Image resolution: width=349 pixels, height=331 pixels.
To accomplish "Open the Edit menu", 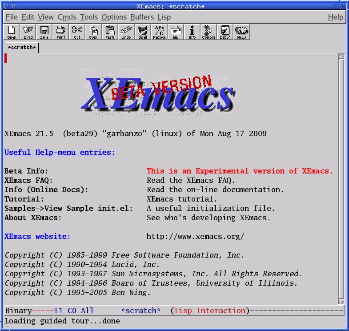I will (x=28, y=17).
